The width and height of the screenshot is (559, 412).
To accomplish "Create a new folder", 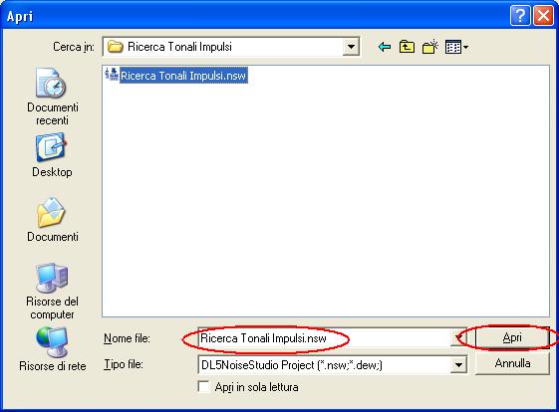I will 429,47.
